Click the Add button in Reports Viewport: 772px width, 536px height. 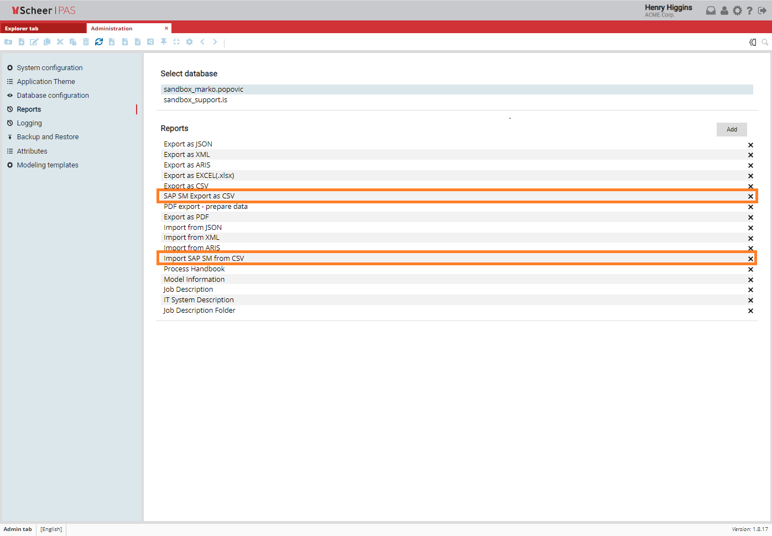[731, 129]
